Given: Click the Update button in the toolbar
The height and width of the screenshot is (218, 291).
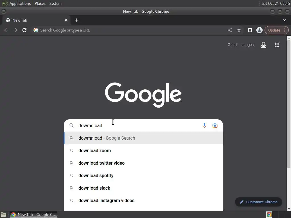Looking at the screenshot, I should coord(274,30).
